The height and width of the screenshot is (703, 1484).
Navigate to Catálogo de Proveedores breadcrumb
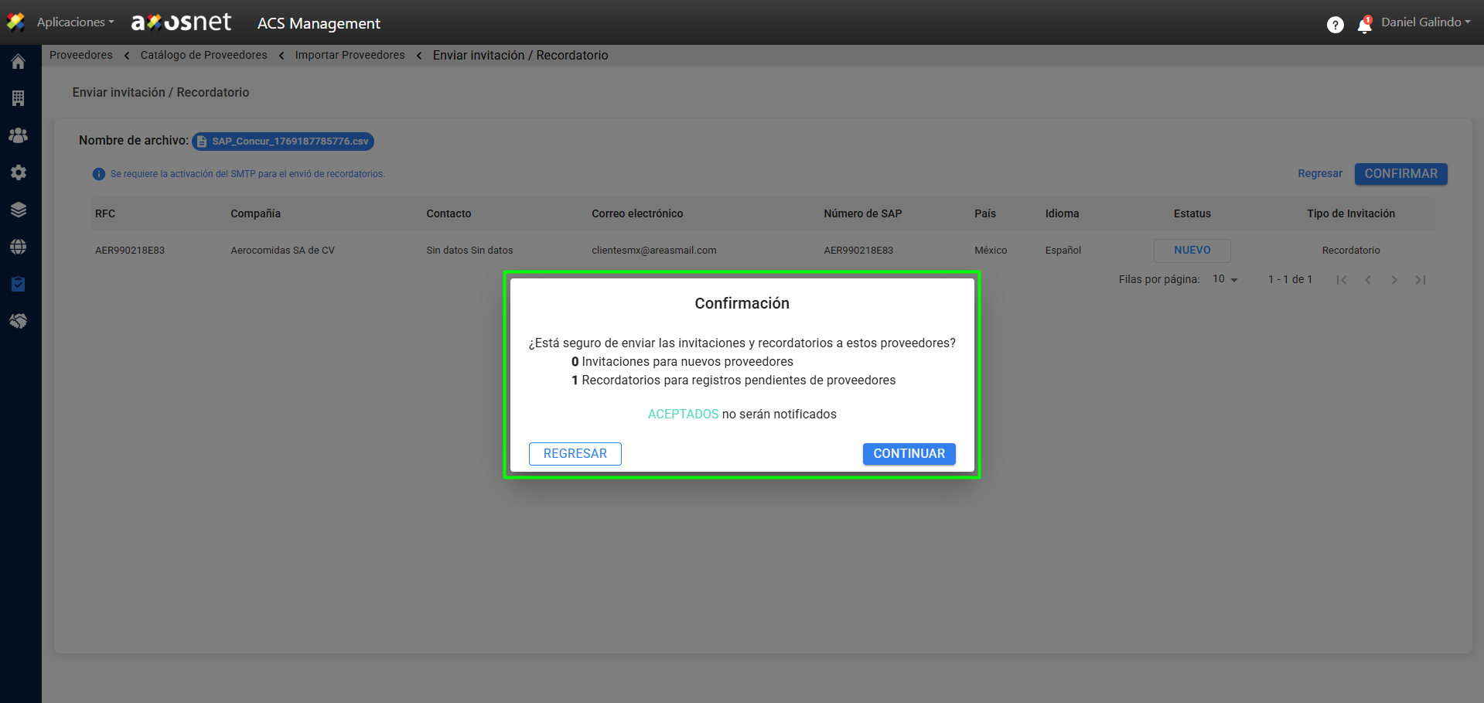[x=203, y=55]
